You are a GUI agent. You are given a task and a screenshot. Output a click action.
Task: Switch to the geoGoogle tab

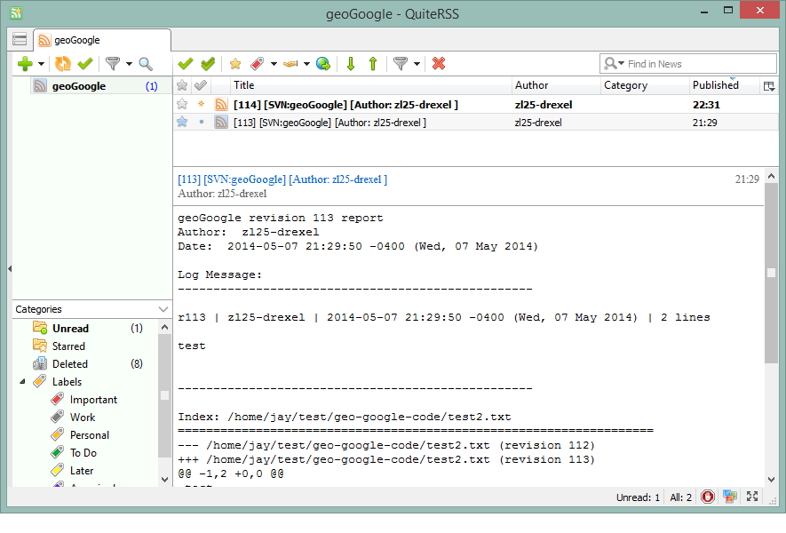click(102, 40)
